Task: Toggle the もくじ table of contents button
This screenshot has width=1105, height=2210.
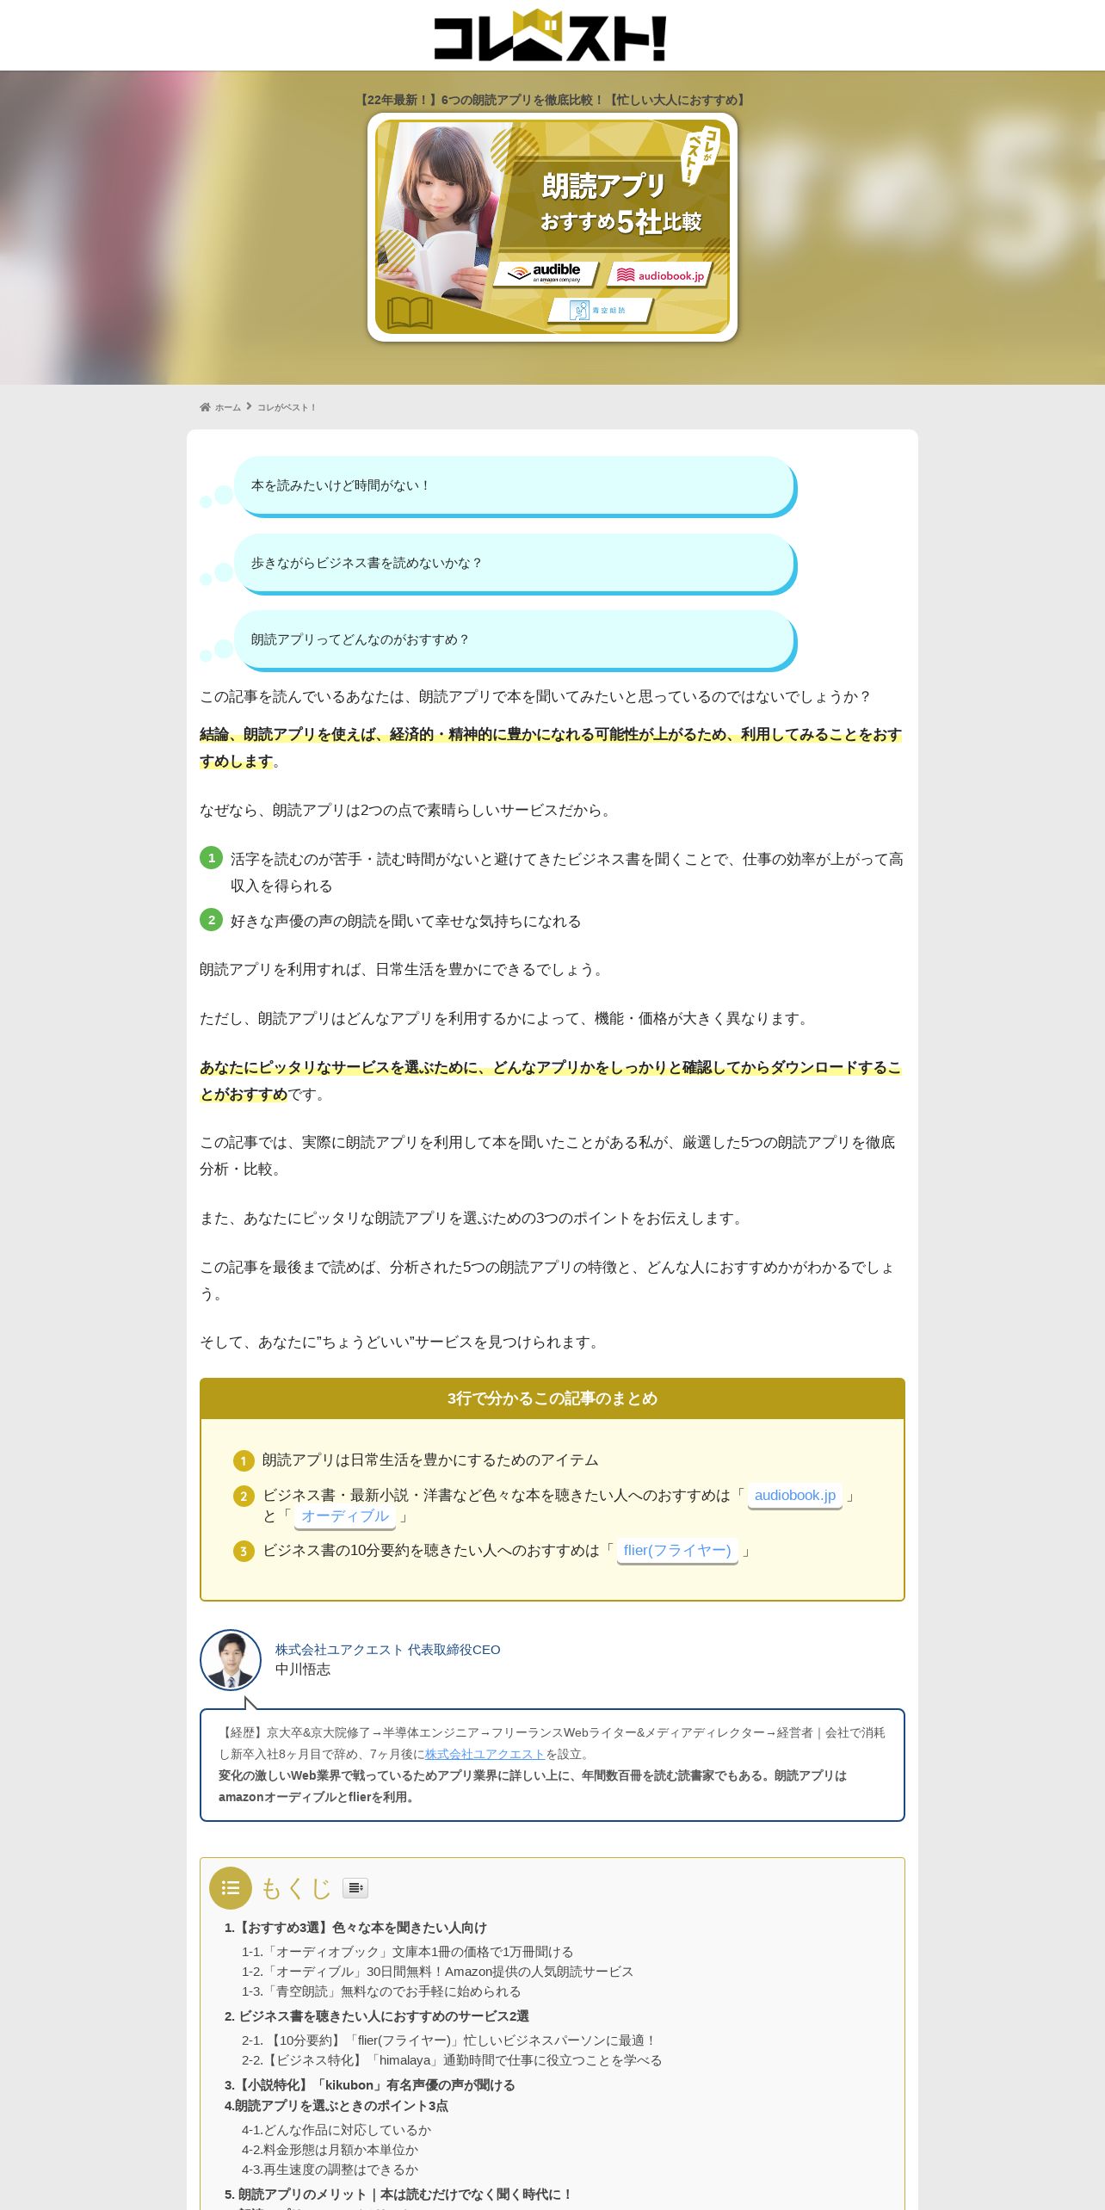Action: (x=355, y=1888)
